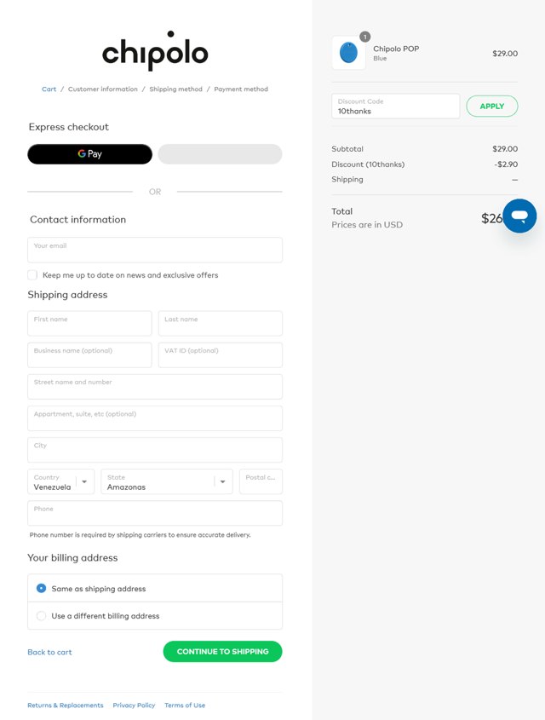The image size is (545, 720).
Task: Click the Subtotal label
Action: coord(347,149)
